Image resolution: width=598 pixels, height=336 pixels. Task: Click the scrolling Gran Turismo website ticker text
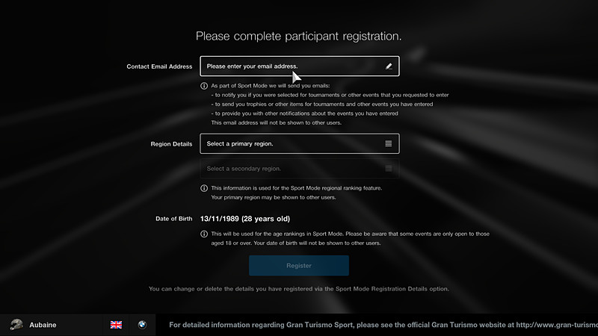(x=383, y=325)
